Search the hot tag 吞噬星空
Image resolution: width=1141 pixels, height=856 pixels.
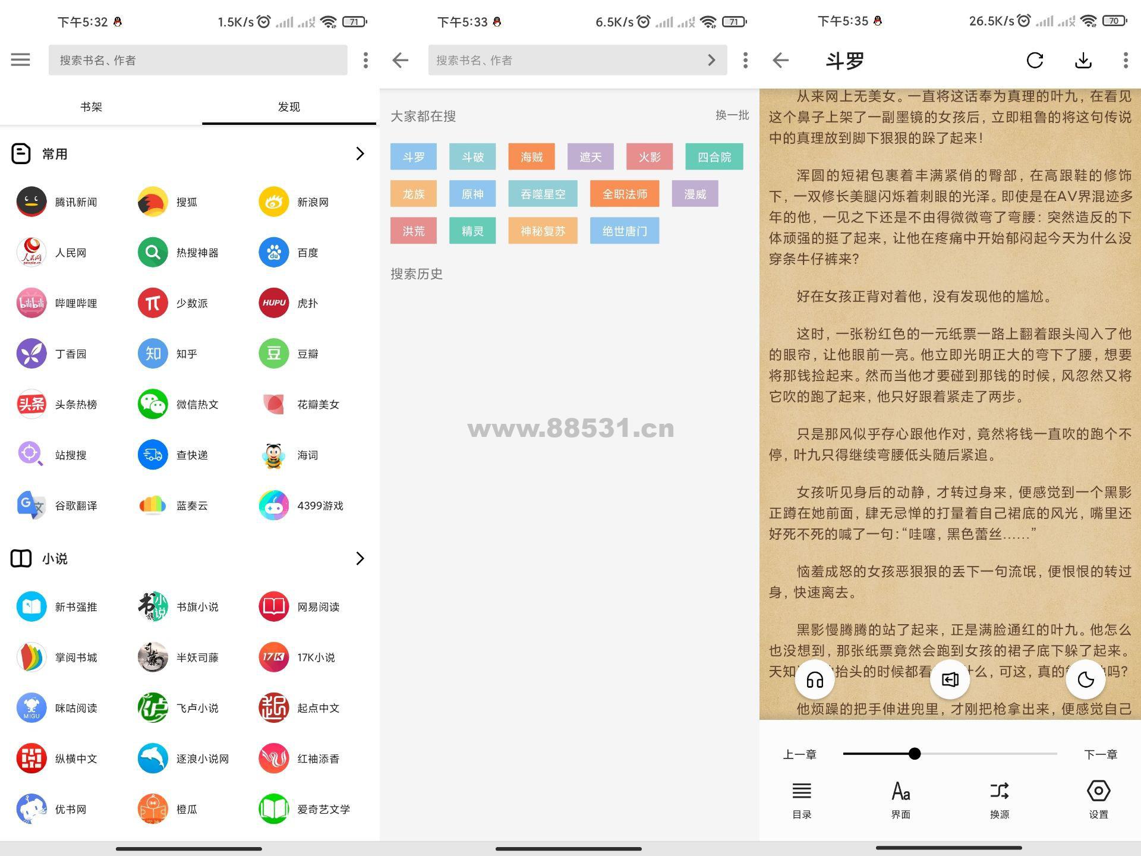543,194
